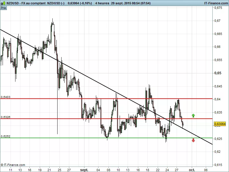
Task: Click the 0,66 price axis label
Action: click(x=217, y=47)
